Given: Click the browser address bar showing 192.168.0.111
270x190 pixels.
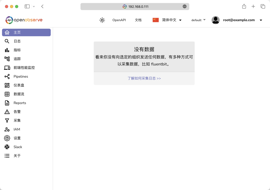Looking at the screenshot, I should click(x=135, y=6).
